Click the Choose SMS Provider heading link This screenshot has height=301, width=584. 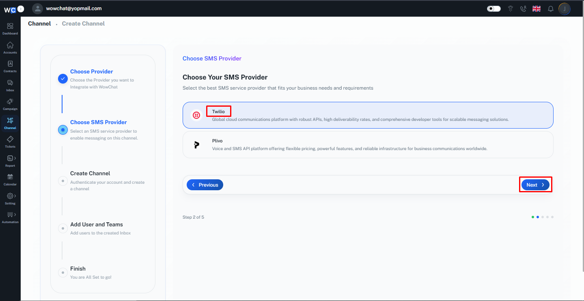click(212, 58)
